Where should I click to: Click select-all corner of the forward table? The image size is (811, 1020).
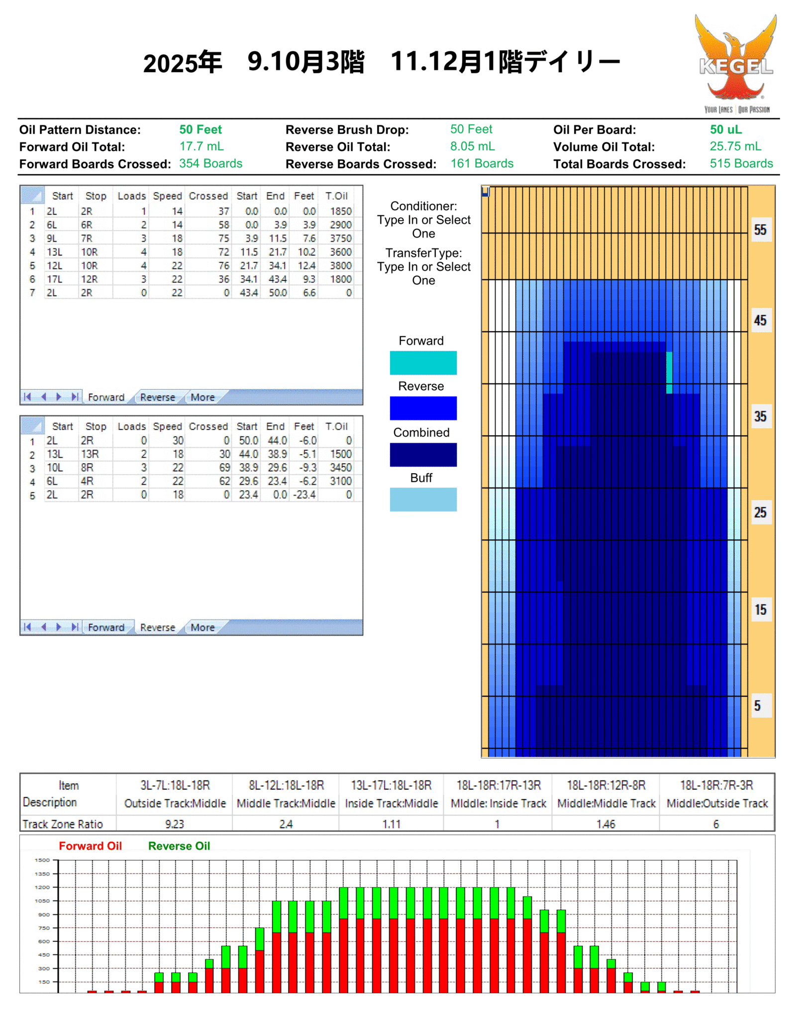point(32,195)
